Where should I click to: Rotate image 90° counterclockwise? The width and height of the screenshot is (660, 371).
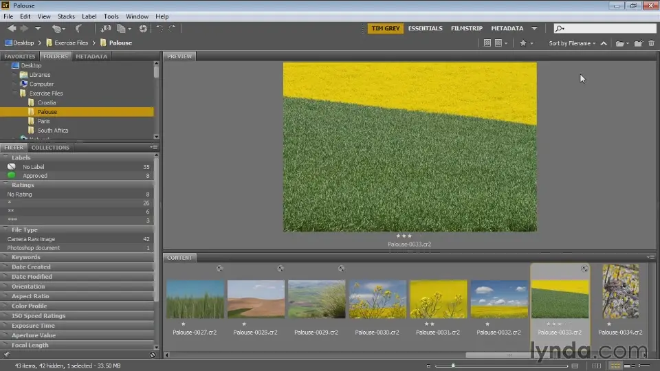coord(159,28)
